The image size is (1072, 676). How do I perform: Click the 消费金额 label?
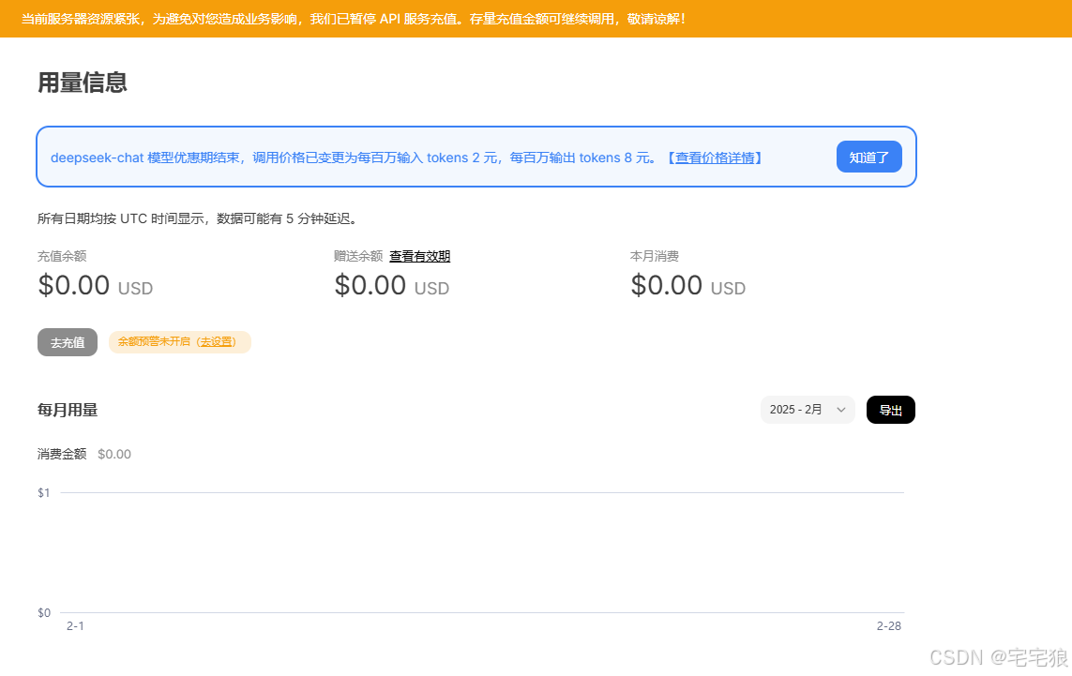62,454
